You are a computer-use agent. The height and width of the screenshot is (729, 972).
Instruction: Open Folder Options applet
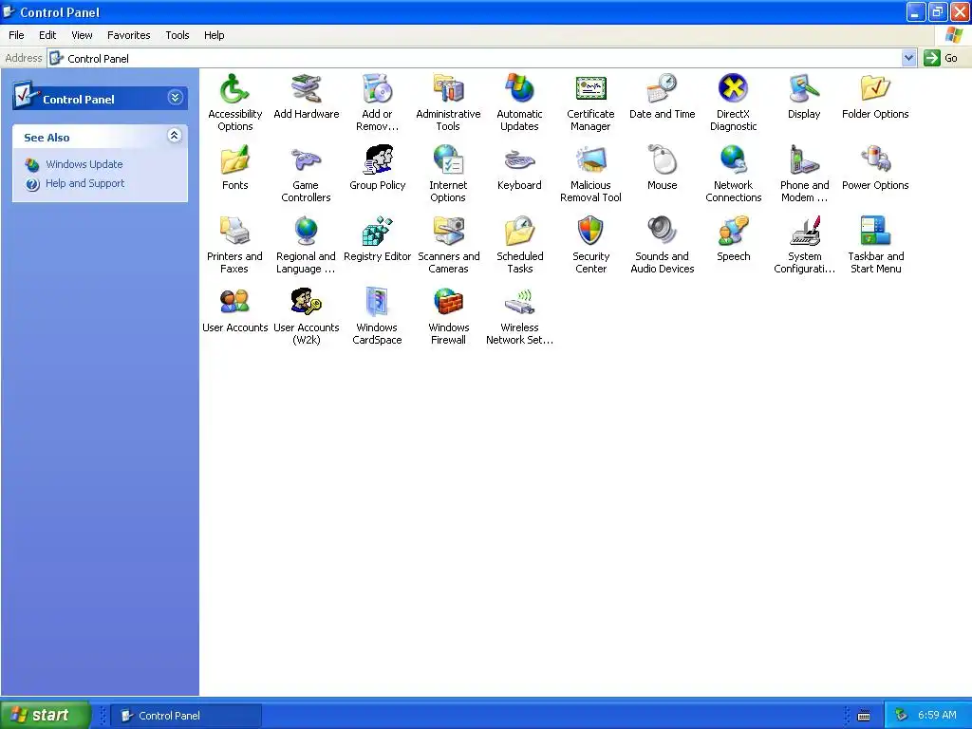point(875,98)
